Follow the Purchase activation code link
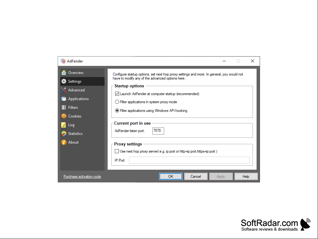The image size is (318, 239). click(x=82, y=177)
